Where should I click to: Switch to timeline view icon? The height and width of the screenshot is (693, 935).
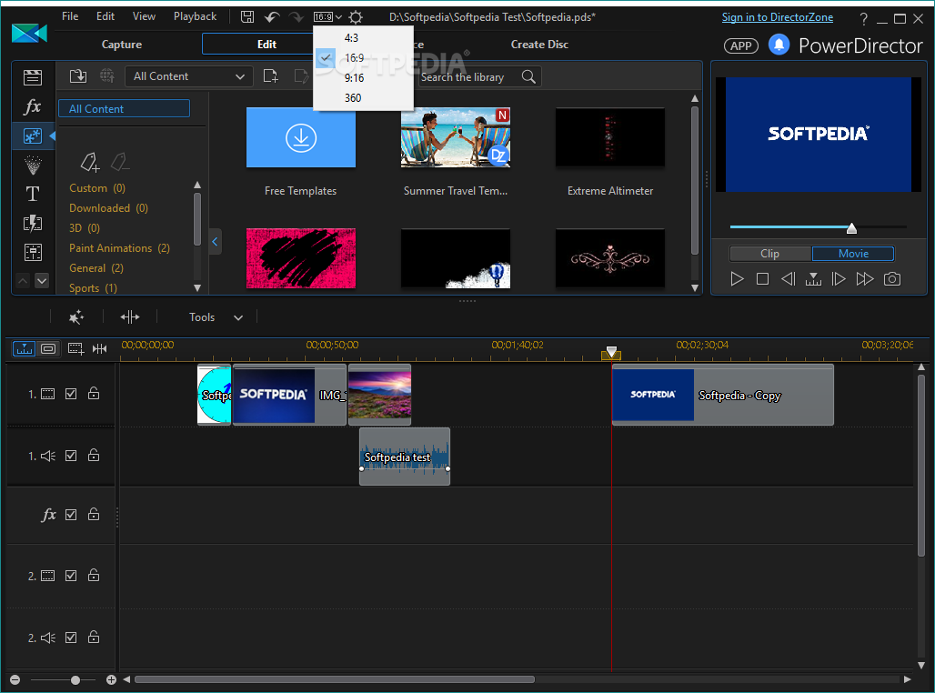click(x=24, y=348)
